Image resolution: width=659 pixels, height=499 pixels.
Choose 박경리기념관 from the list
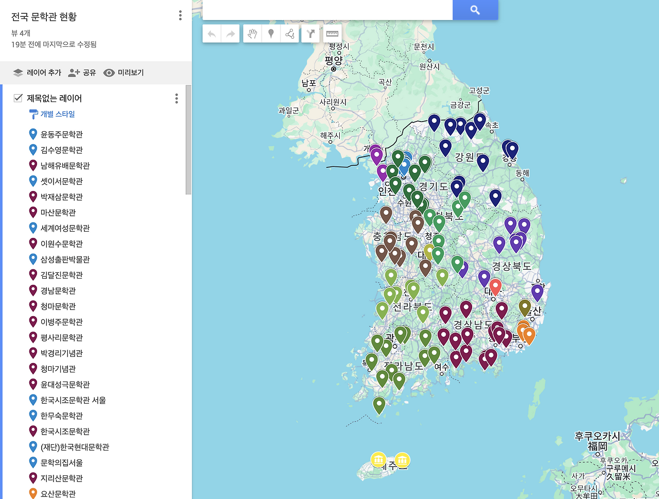pos(62,353)
